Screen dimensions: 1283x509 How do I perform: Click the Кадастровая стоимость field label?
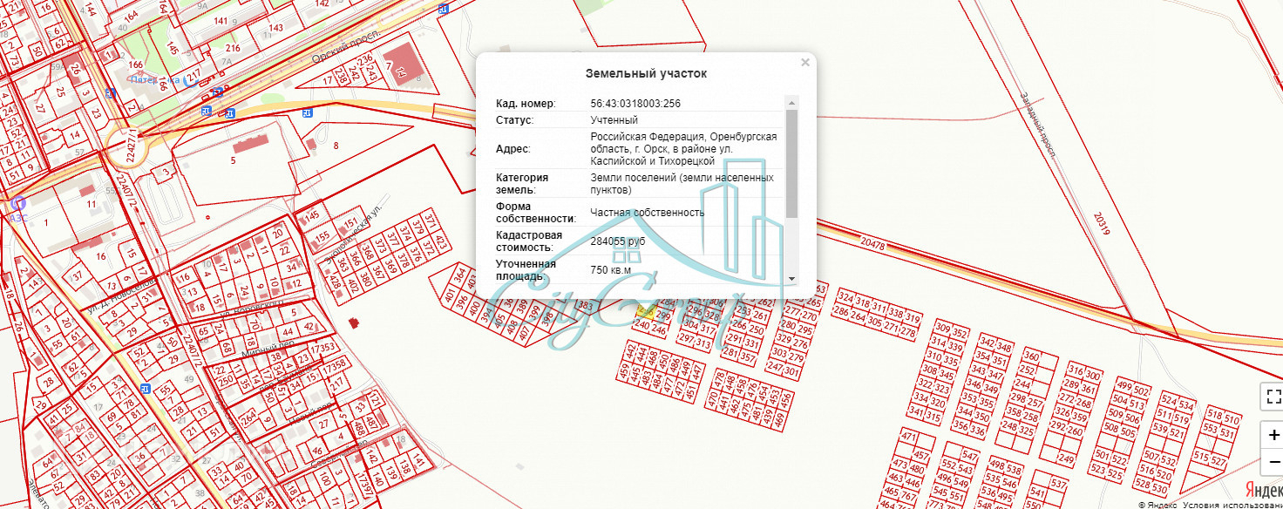click(x=530, y=241)
